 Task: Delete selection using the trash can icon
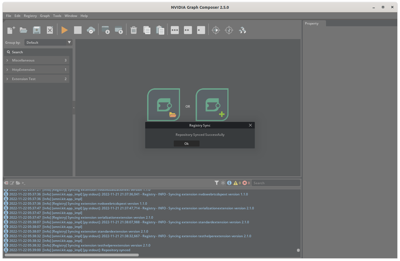pos(134,30)
